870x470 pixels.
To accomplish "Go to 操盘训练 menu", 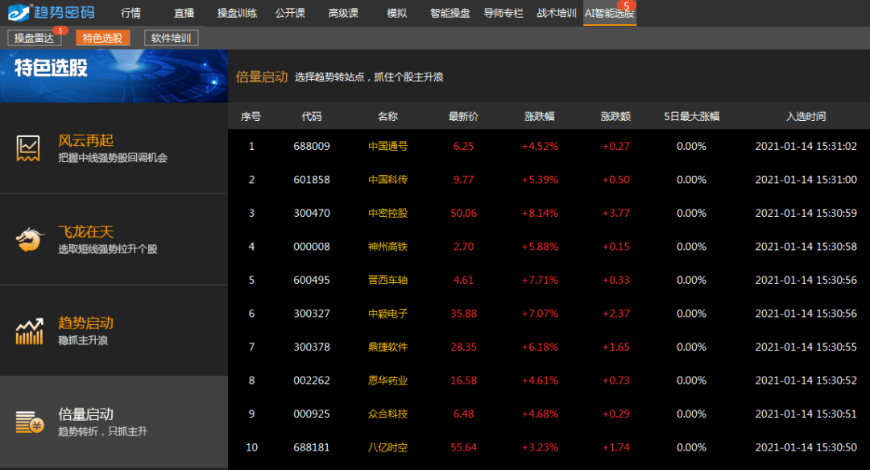I will click(x=237, y=13).
